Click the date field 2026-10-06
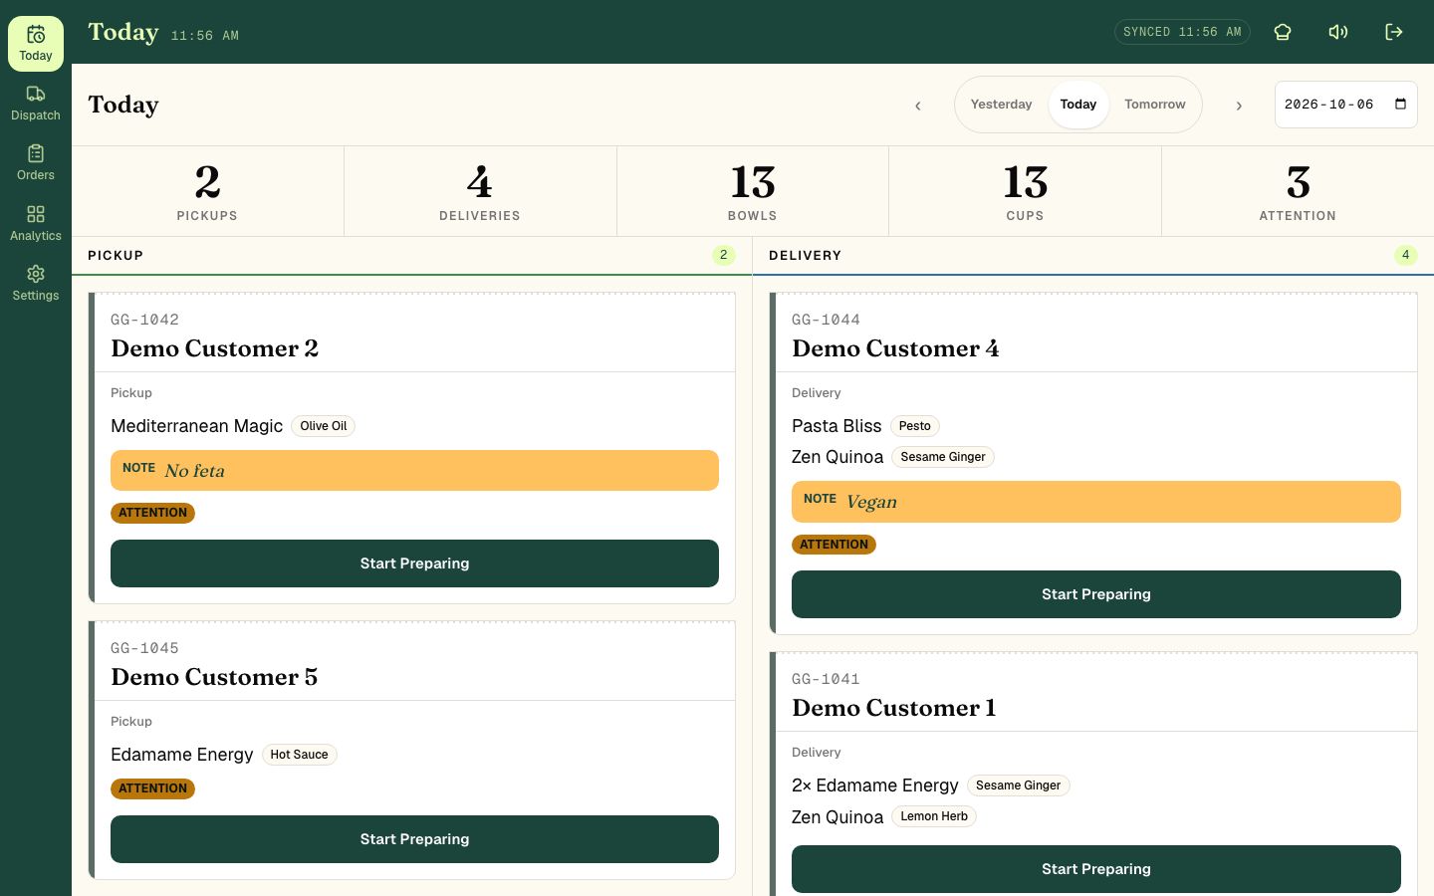Viewport: 1434px width, 896px height. pyautogui.click(x=1346, y=105)
